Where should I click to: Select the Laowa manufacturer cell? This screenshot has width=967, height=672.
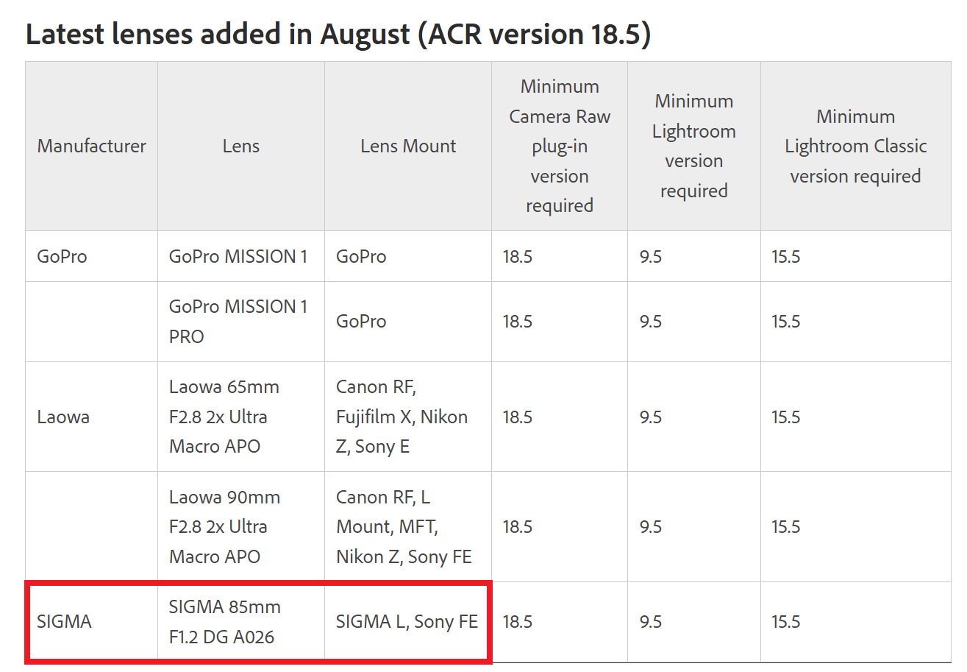pyautogui.click(x=92, y=417)
